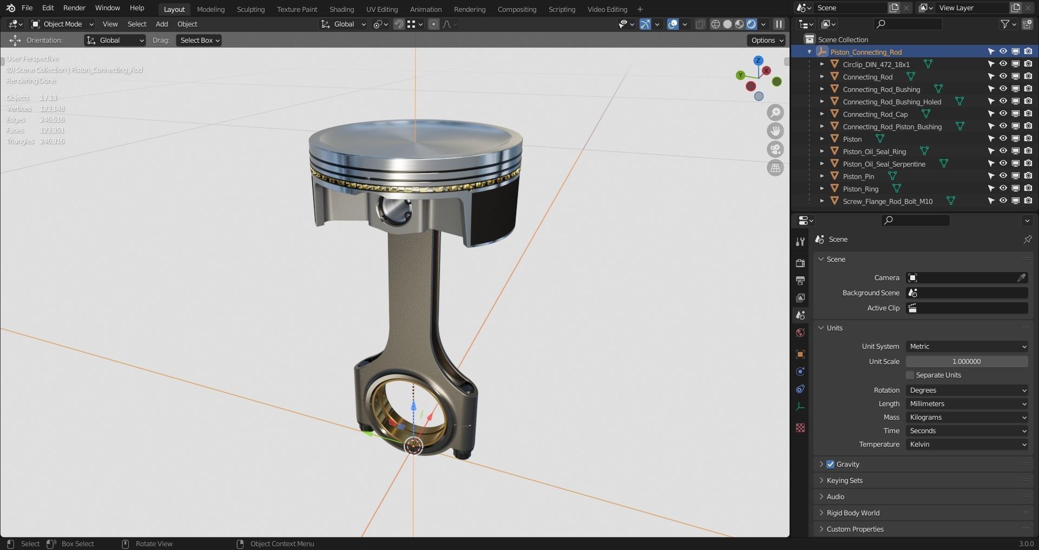Screen dimensions: 1039x550
Task: Open the Render menu
Action: click(74, 8)
